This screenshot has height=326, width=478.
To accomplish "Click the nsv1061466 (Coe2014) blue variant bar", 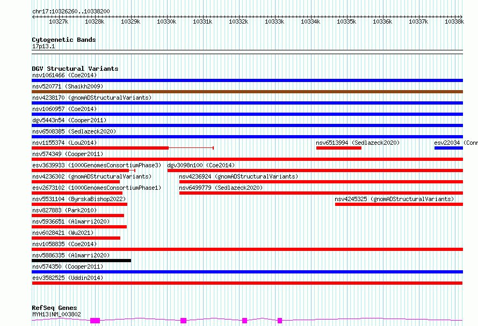I will (x=247, y=80).
